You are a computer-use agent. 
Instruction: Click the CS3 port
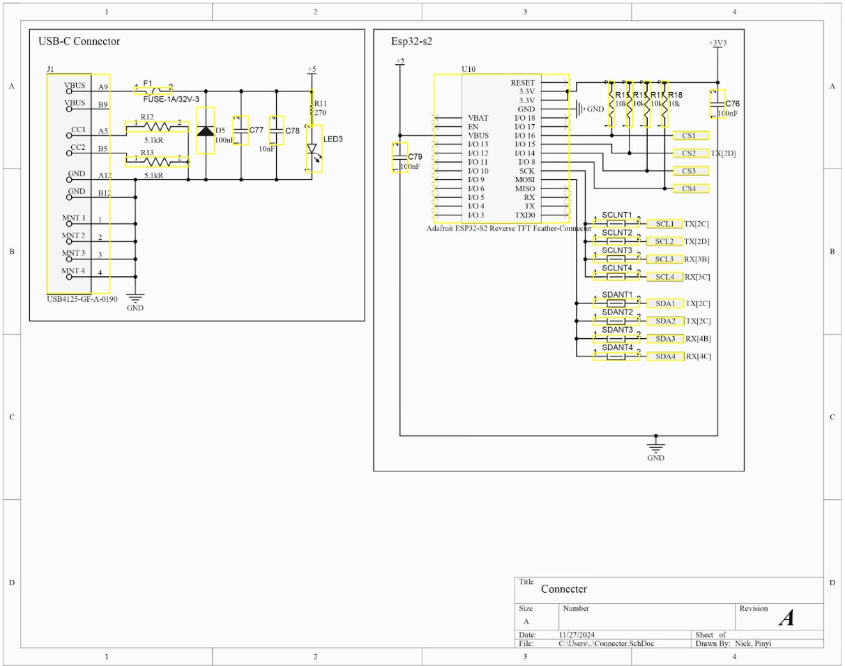coord(691,171)
